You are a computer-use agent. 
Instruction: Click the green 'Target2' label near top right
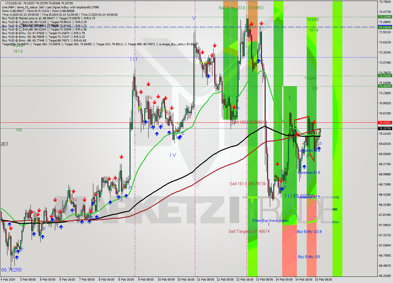[x=312, y=19]
